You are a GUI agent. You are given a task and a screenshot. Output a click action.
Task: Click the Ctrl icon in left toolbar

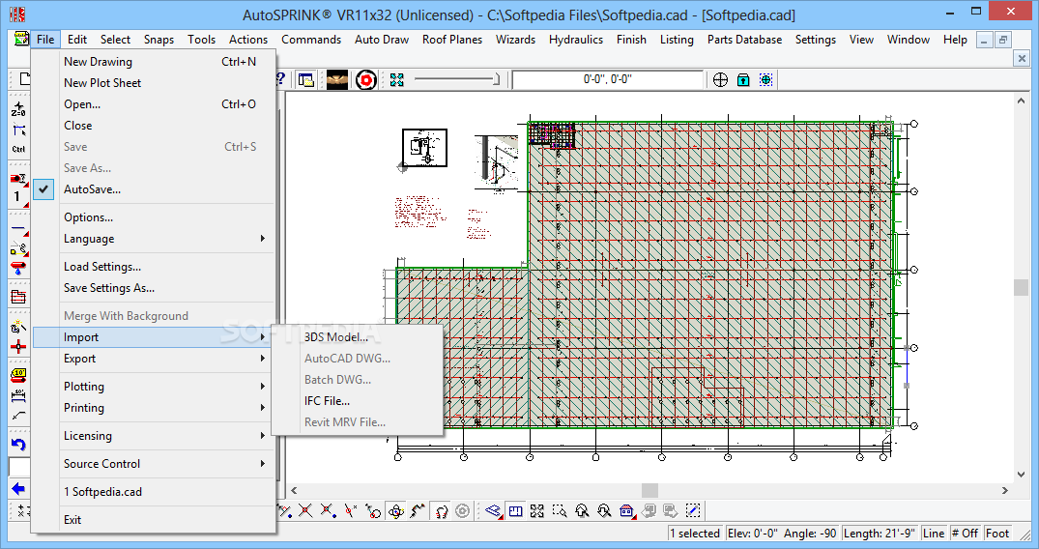click(x=18, y=149)
